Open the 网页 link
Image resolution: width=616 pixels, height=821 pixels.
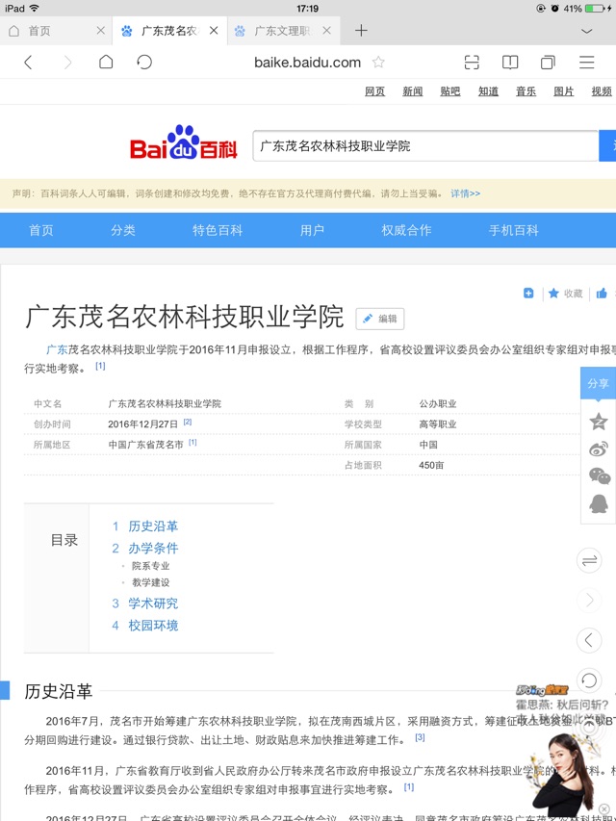click(x=374, y=91)
